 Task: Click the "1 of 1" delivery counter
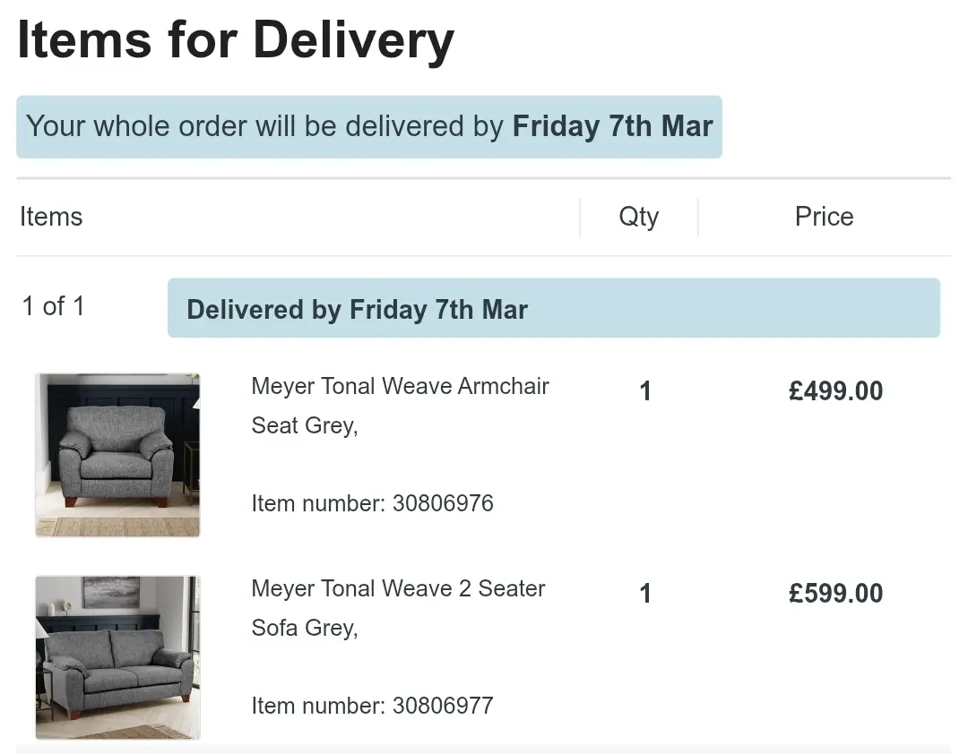tap(53, 306)
